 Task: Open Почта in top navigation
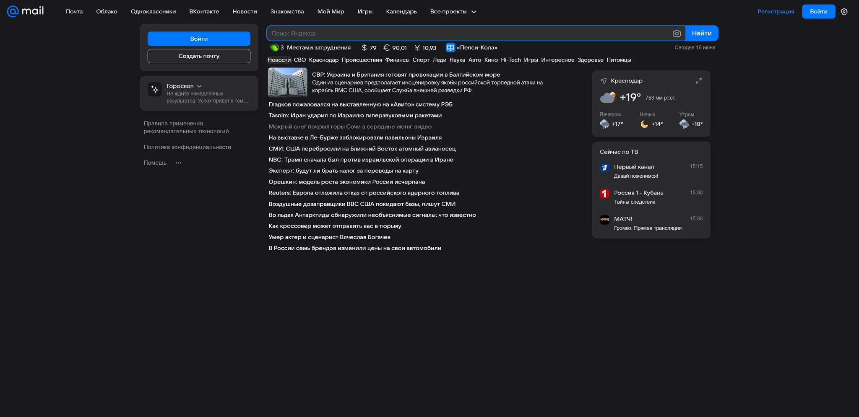point(74,12)
